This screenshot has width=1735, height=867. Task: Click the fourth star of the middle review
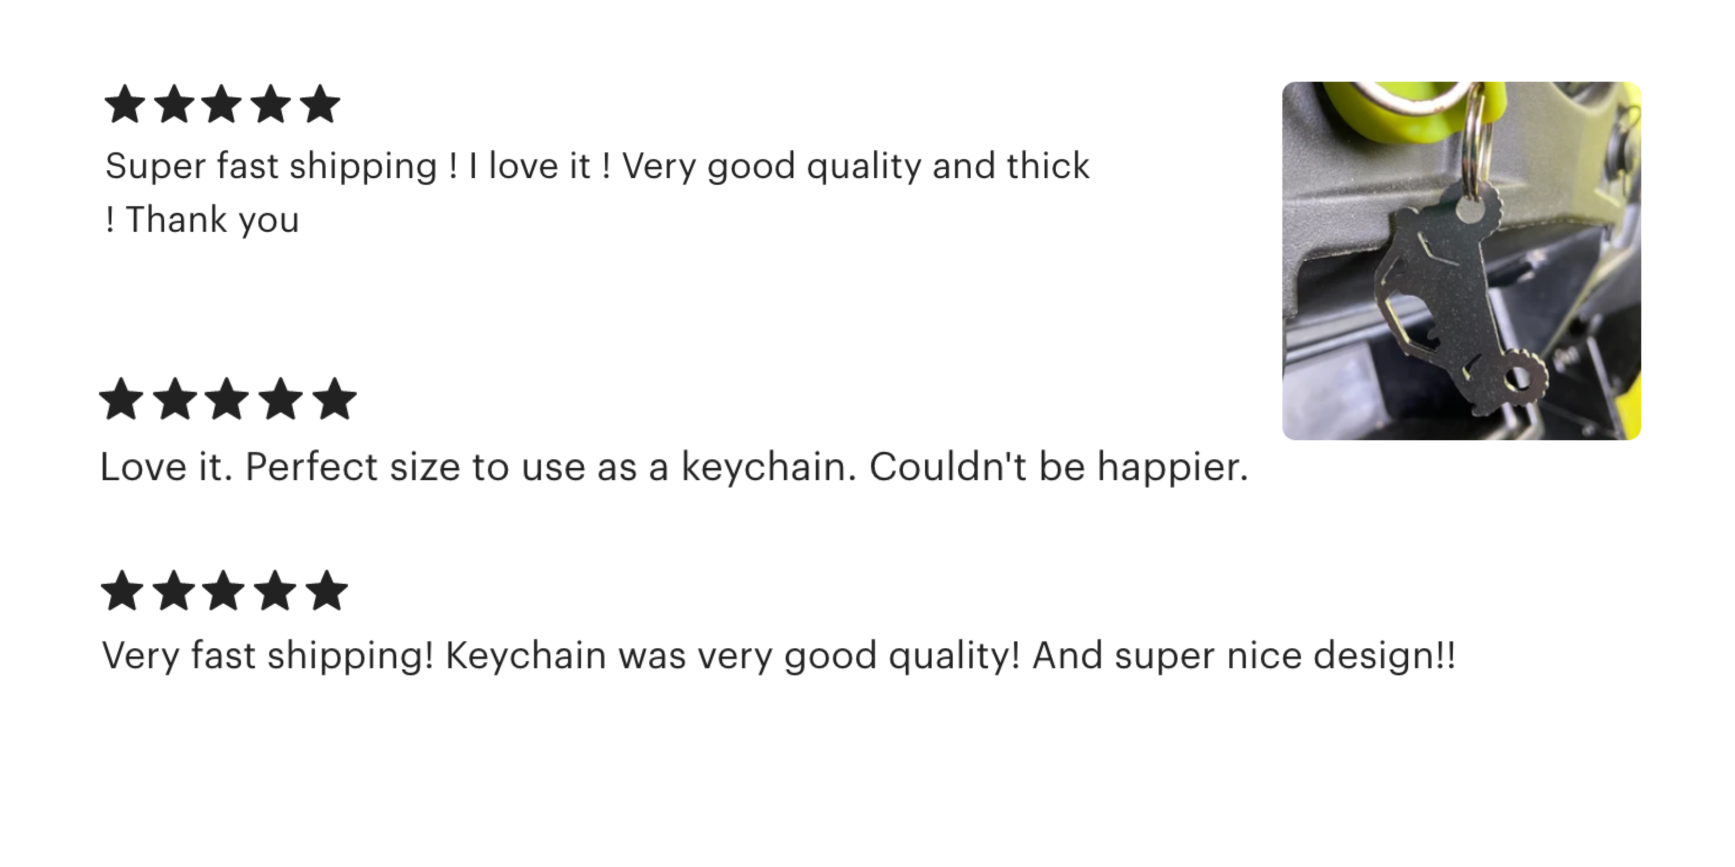[x=281, y=399]
